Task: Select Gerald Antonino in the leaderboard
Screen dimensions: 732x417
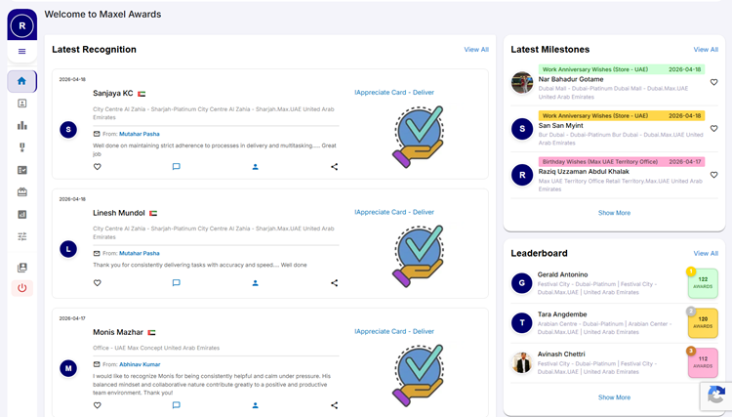Action: (x=562, y=274)
